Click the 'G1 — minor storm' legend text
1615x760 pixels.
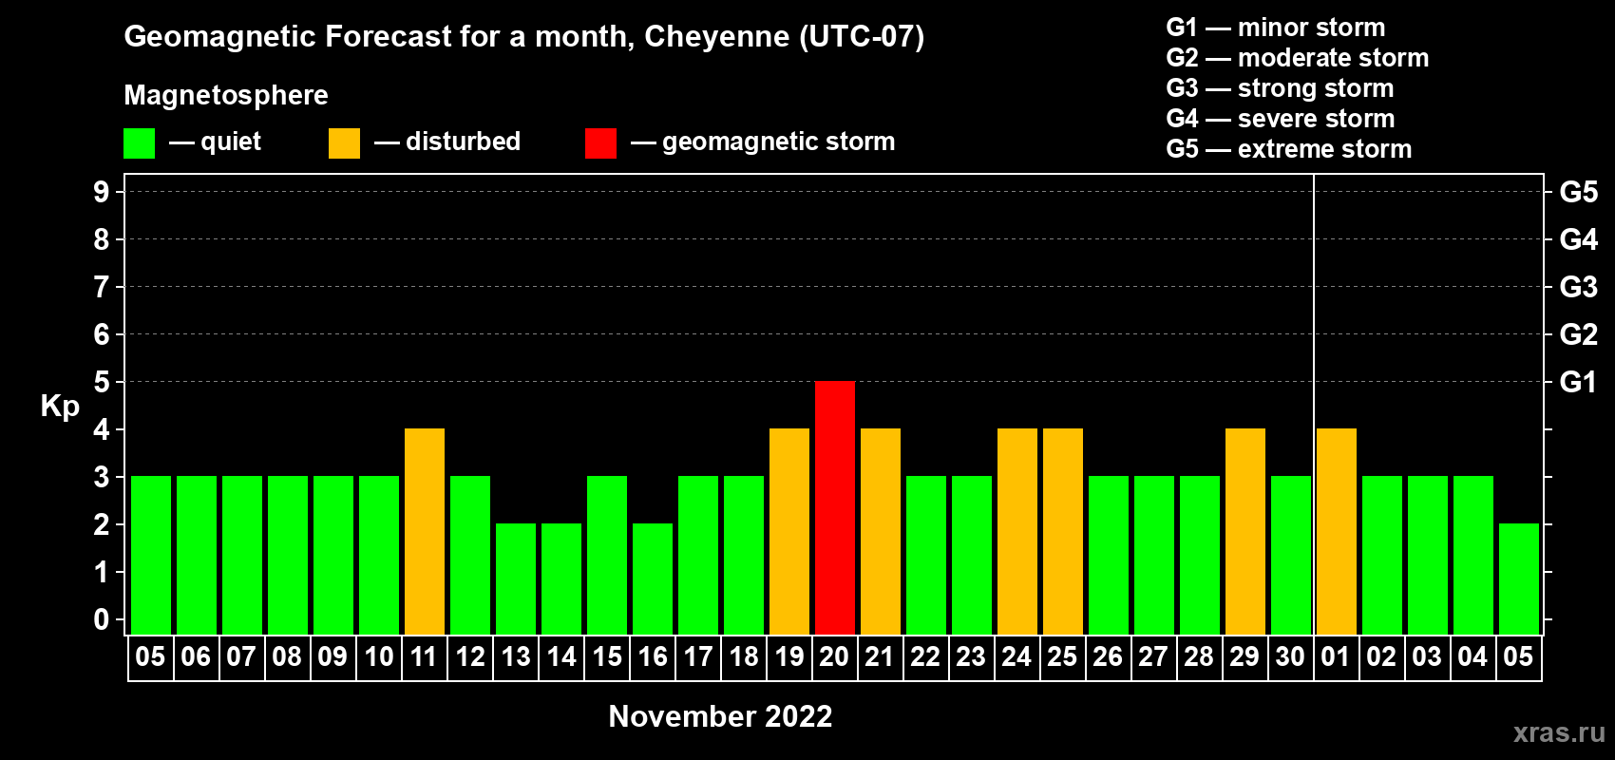[x=1276, y=28]
